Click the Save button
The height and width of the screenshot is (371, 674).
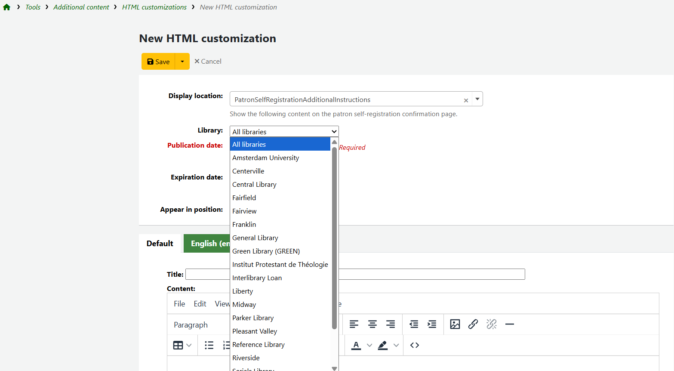point(158,62)
